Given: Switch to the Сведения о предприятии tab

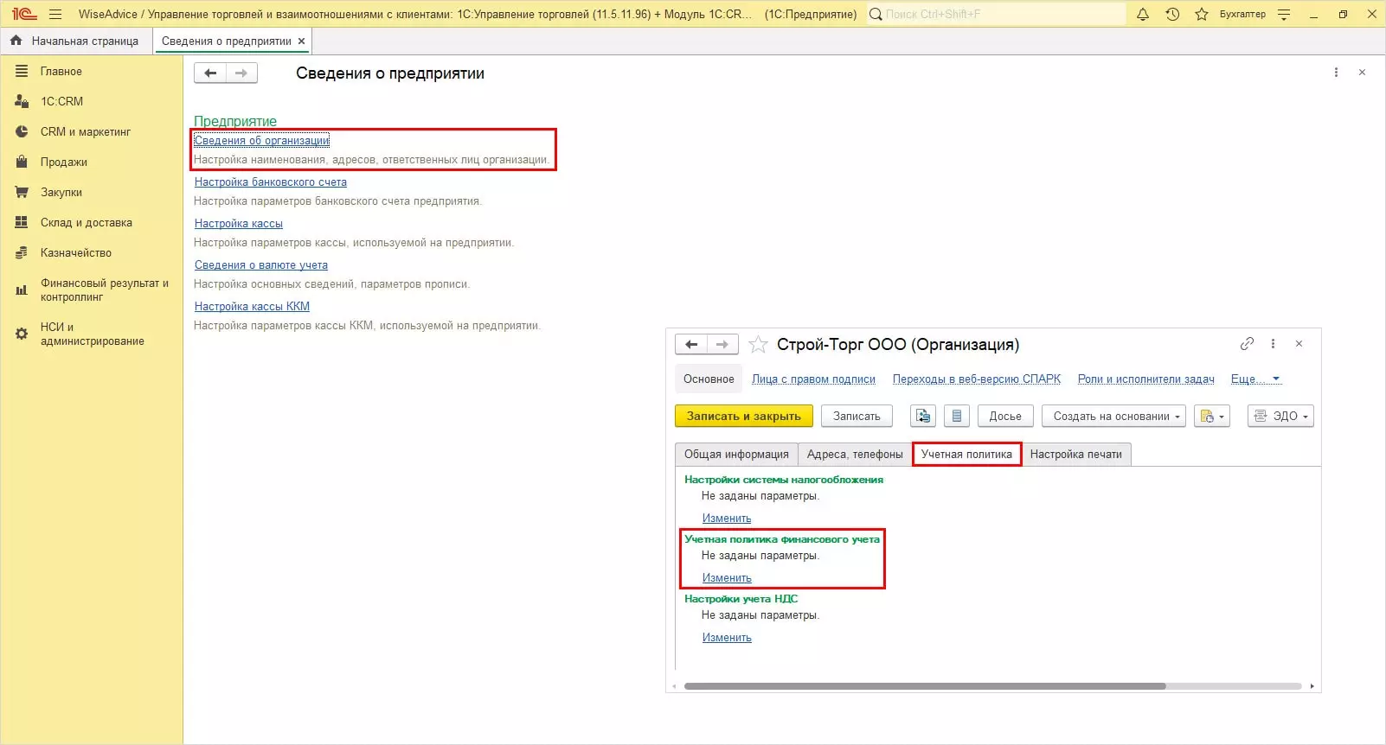Looking at the screenshot, I should [x=227, y=41].
